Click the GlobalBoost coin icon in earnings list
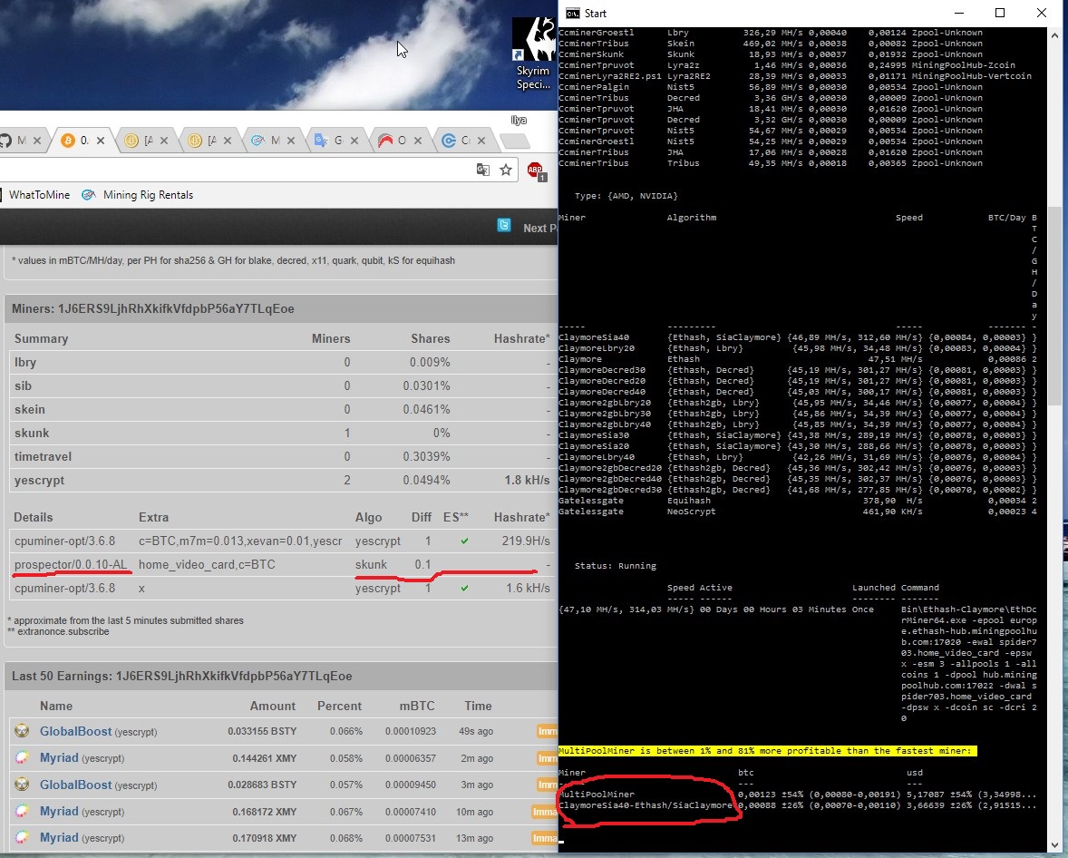The image size is (1068, 858). coord(21,731)
